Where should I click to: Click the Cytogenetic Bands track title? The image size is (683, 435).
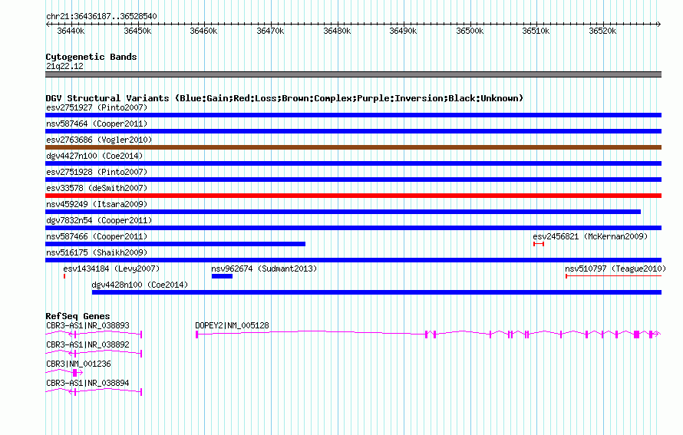click(x=91, y=57)
